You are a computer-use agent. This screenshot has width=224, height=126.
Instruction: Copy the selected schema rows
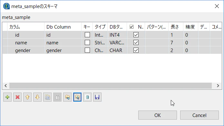[47, 97]
